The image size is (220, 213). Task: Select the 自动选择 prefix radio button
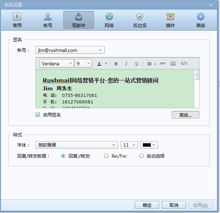click(x=141, y=156)
